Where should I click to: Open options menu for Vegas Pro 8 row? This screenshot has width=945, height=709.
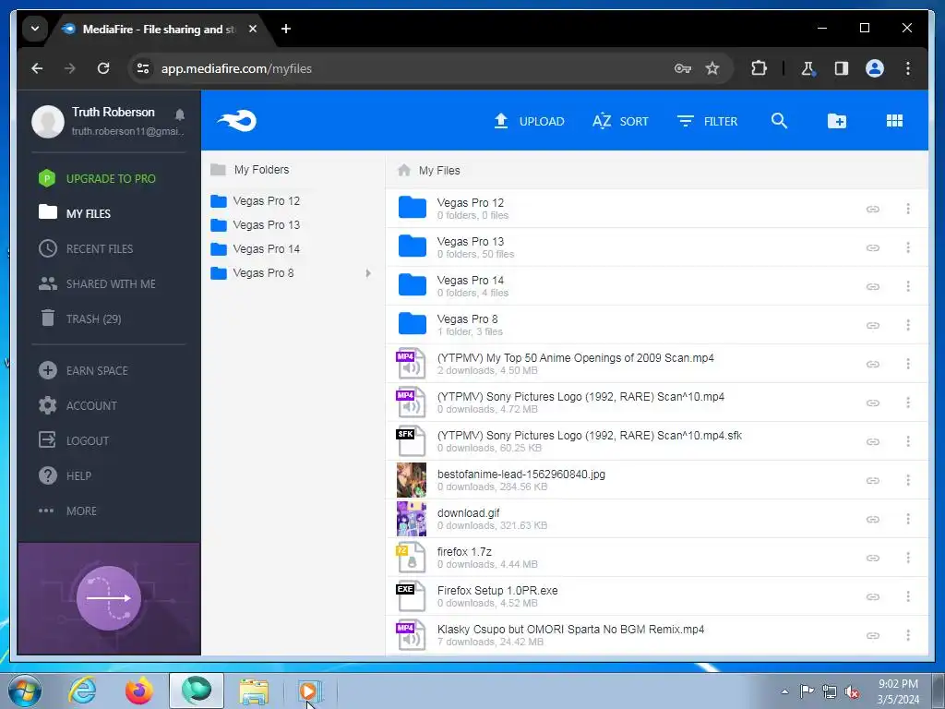click(908, 325)
